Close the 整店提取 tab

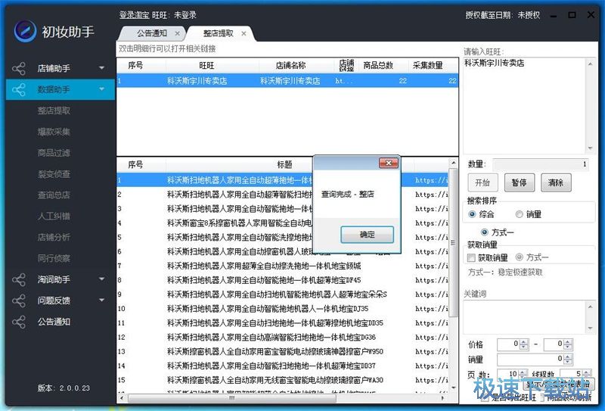point(244,33)
